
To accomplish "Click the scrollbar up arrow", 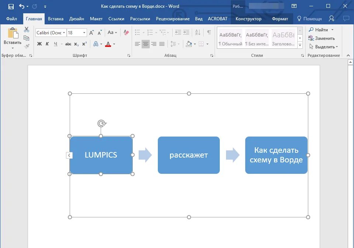I will tap(350, 62).
